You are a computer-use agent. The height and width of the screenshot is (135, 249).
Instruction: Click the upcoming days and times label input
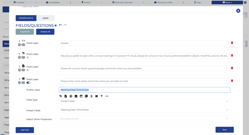144,68
